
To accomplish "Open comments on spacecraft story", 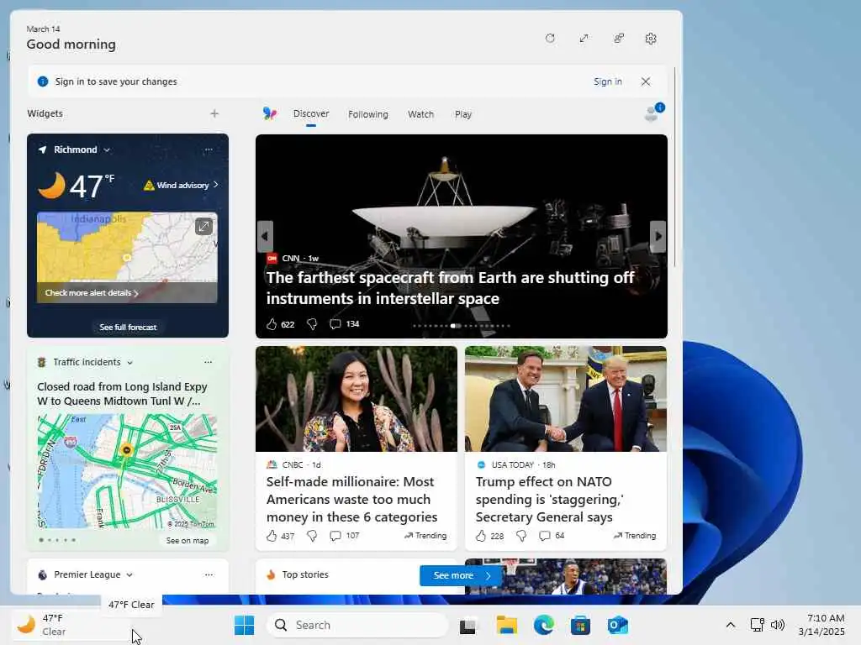I will [x=335, y=324].
